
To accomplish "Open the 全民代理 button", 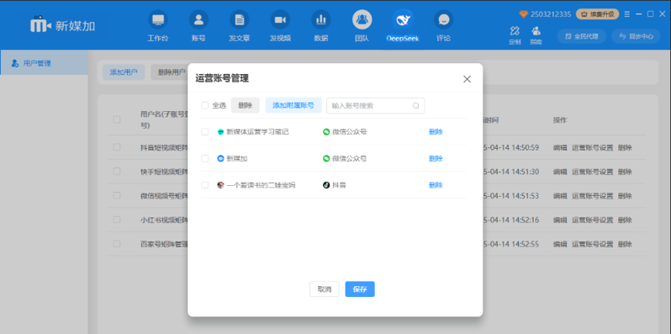I will 582,36.
